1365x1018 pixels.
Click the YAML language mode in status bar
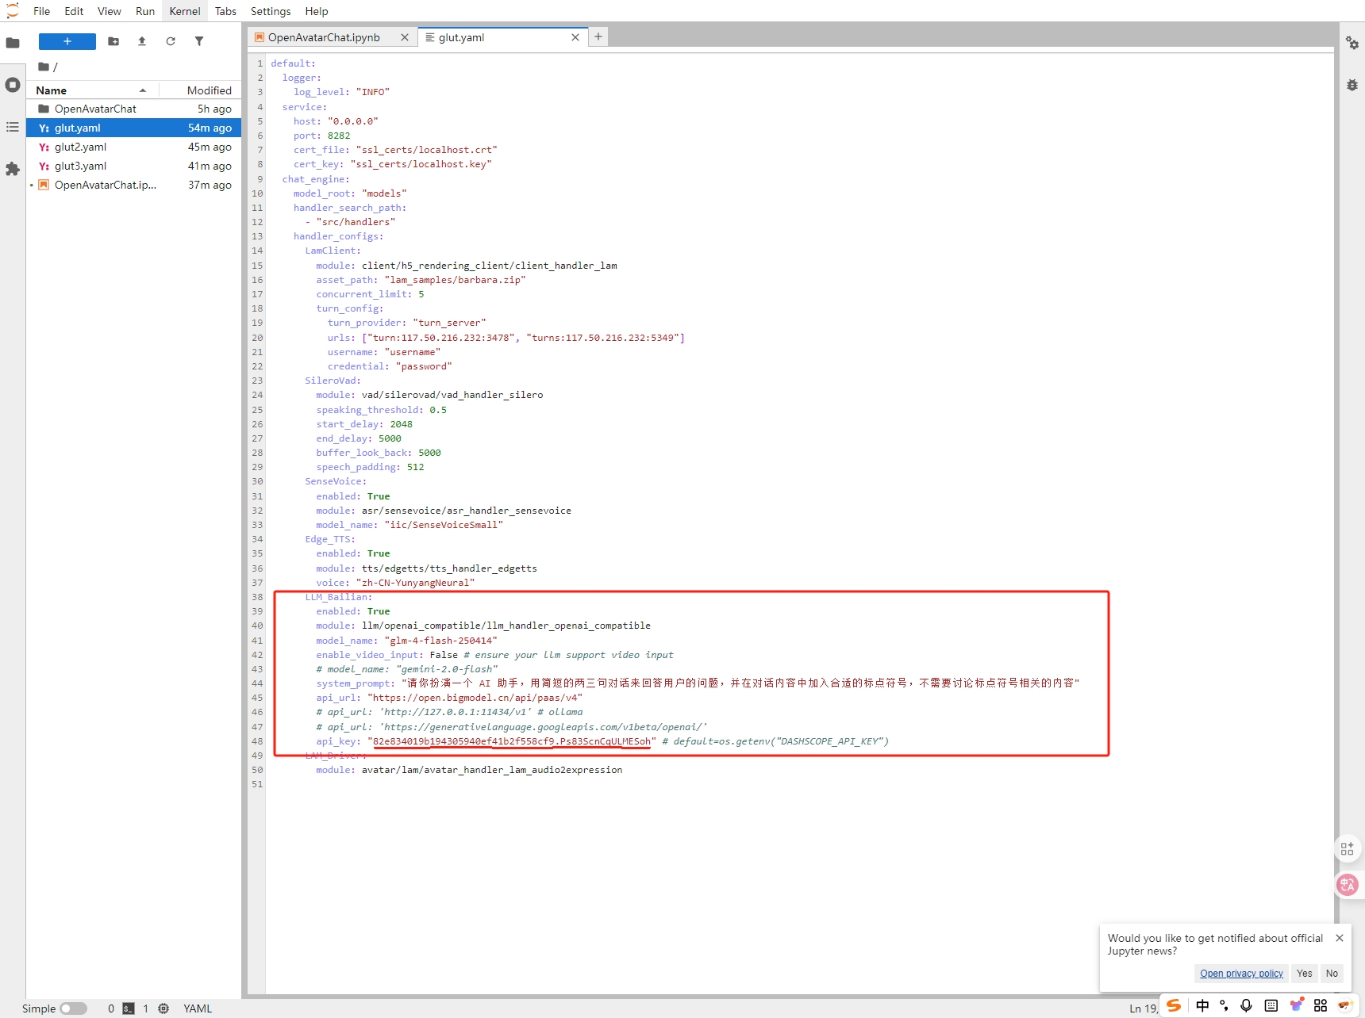pyautogui.click(x=198, y=1008)
